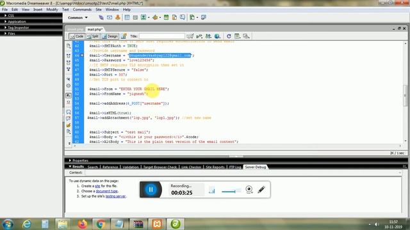Click the Templates insert icon
Screen dimensions: 410x230
click(192, 17)
